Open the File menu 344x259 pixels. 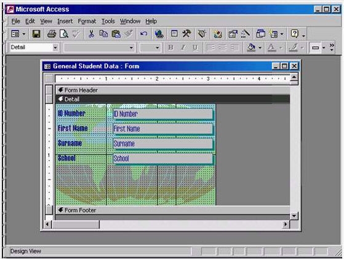pos(16,22)
